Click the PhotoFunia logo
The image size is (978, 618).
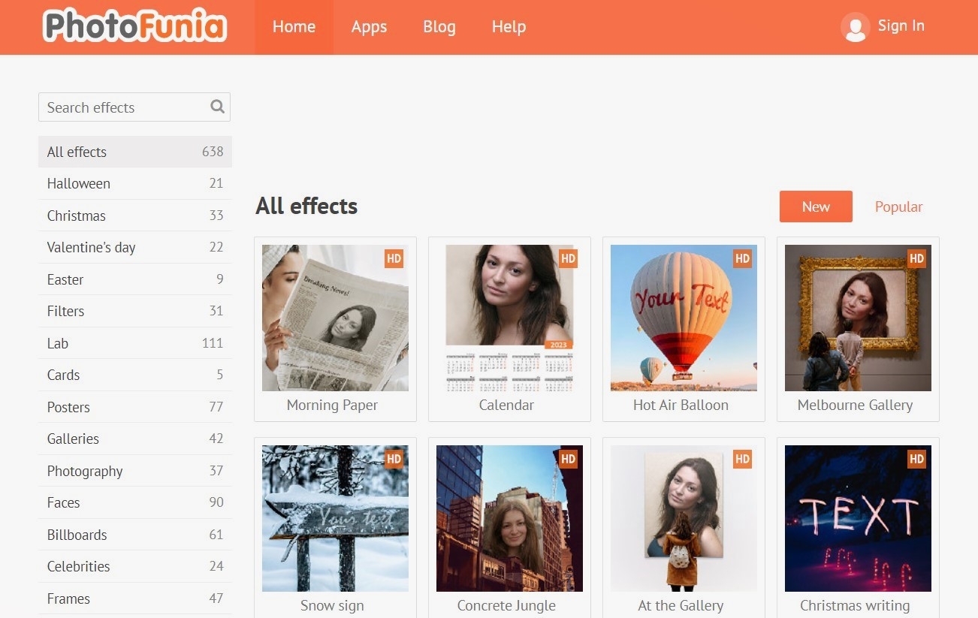(134, 27)
